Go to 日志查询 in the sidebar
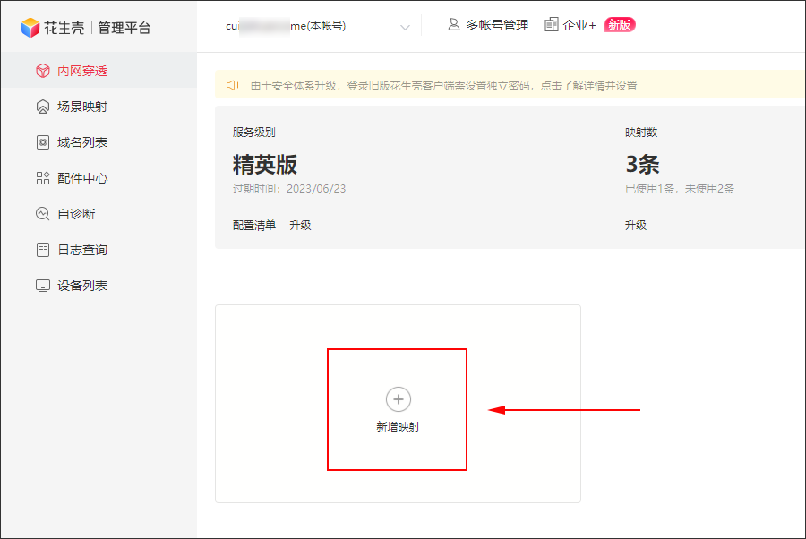The image size is (806, 539). pyautogui.click(x=82, y=250)
